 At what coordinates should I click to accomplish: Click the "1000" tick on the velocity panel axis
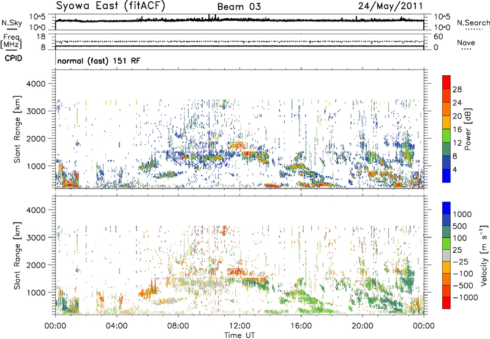(36, 292)
